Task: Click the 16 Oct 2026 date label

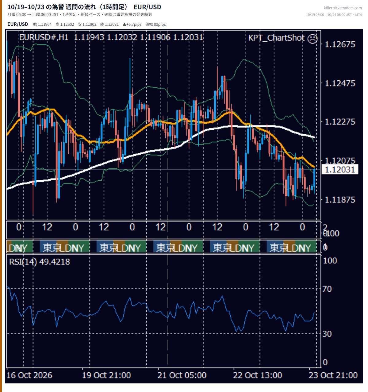Action: [29, 375]
